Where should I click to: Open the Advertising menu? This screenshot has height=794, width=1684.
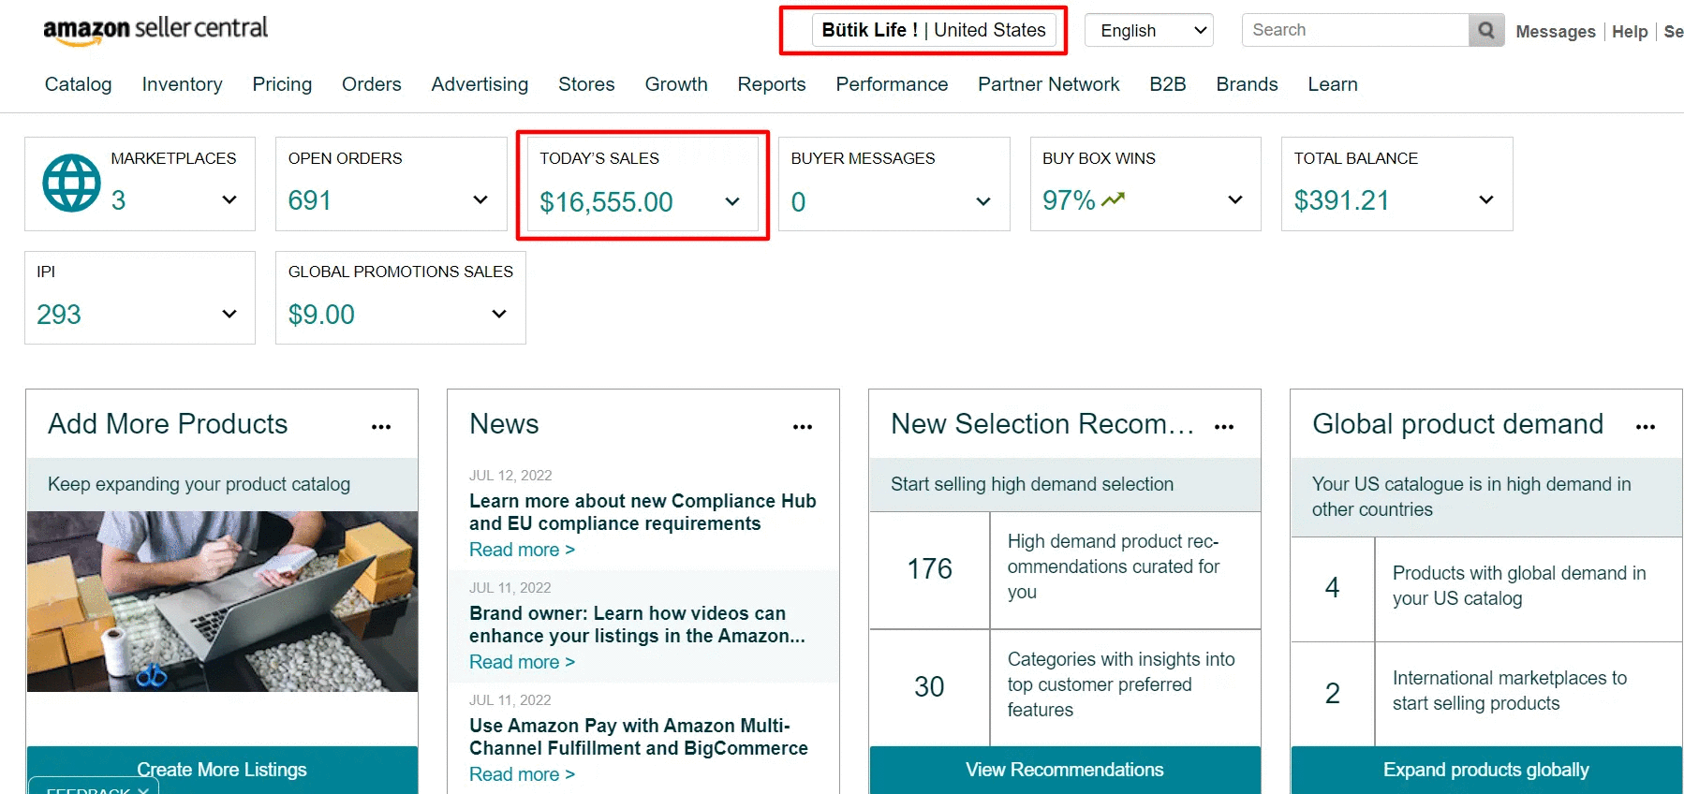[x=480, y=84]
